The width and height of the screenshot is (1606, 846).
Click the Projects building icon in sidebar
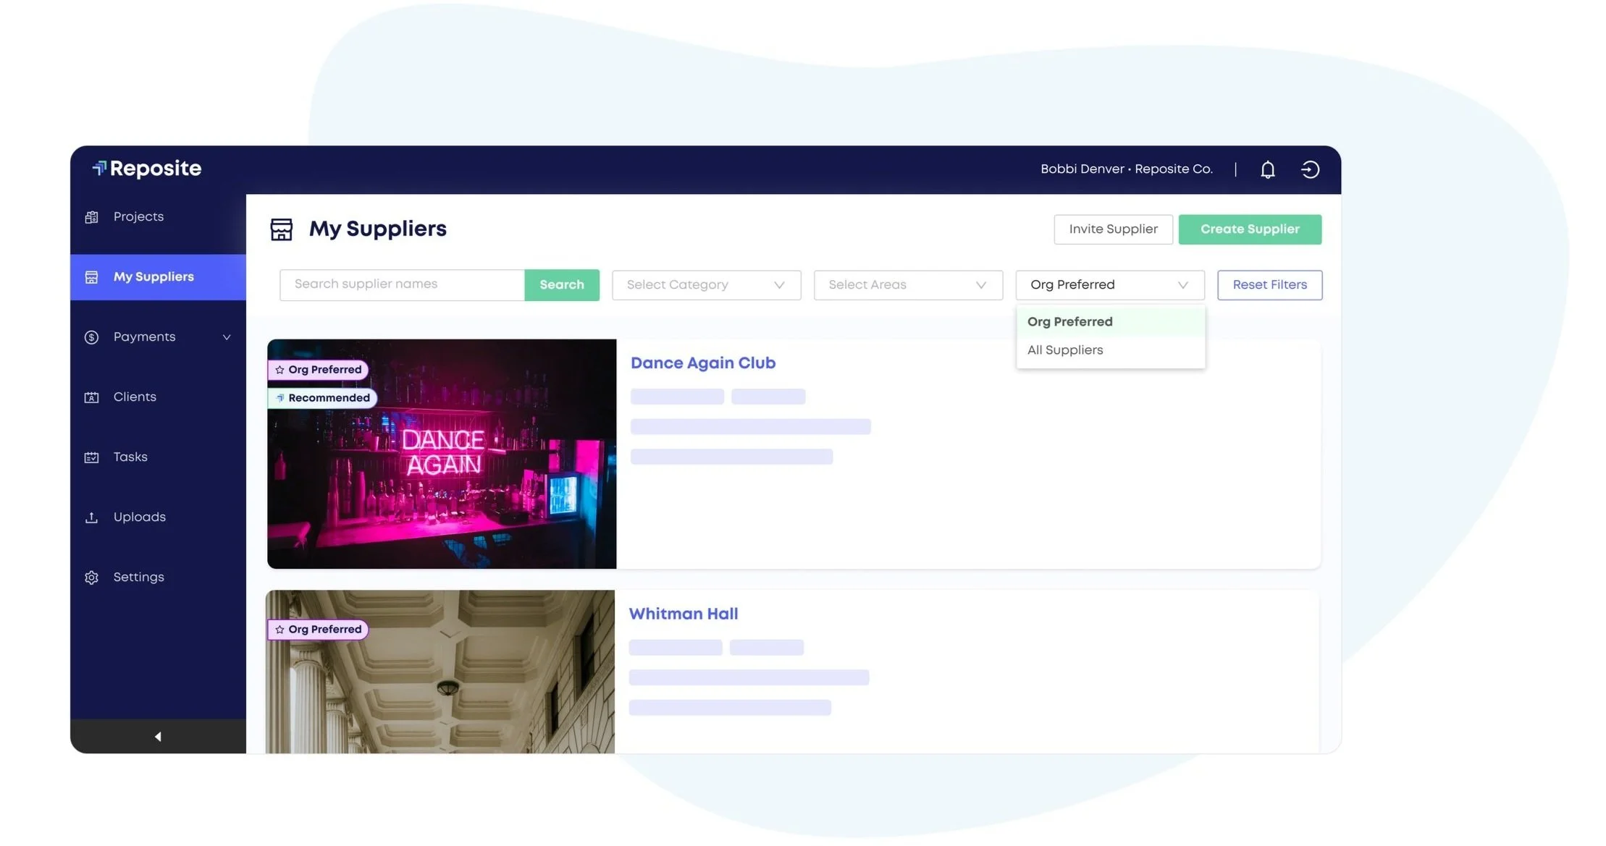pos(91,217)
